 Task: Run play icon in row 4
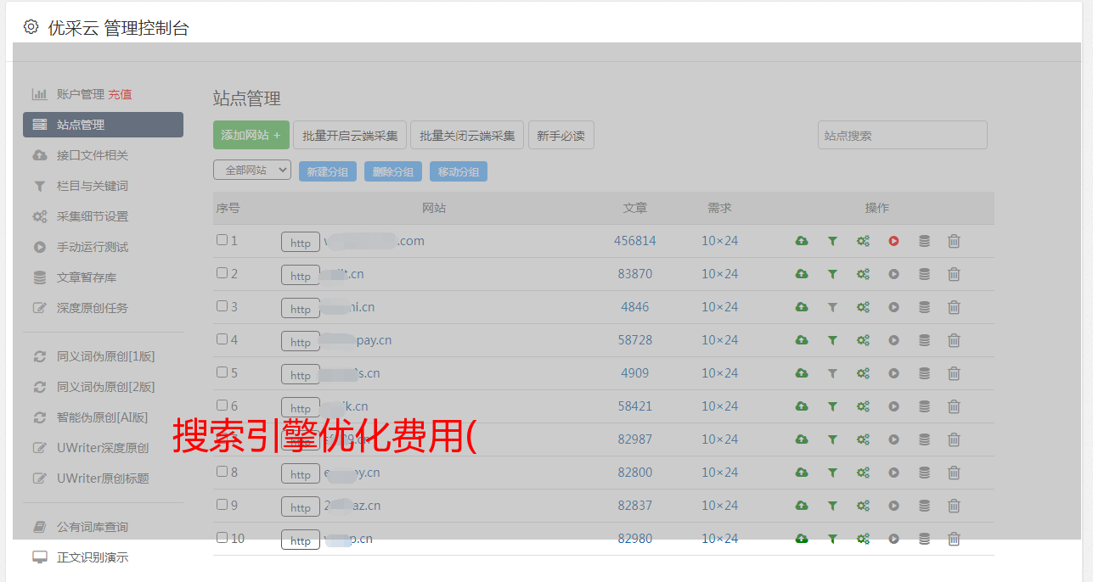tap(893, 340)
